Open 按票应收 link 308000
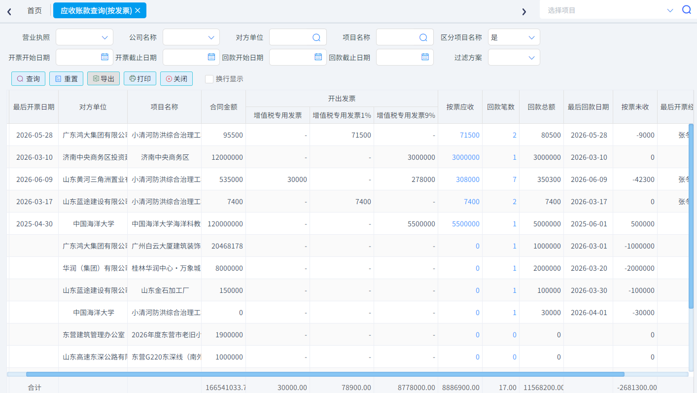Viewport: 697px width, 393px height. pyautogui.click(x=467, y=179)
